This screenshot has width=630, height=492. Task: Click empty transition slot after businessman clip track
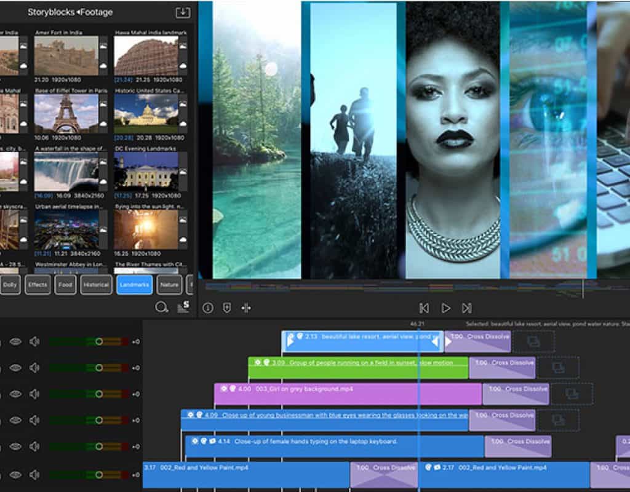tap(558, 420)
